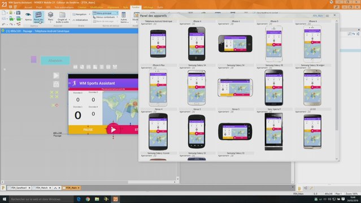The image size is (361, 203).
Task: Expand the Plans dropdown arrow
Action: [x=50, y=22]
